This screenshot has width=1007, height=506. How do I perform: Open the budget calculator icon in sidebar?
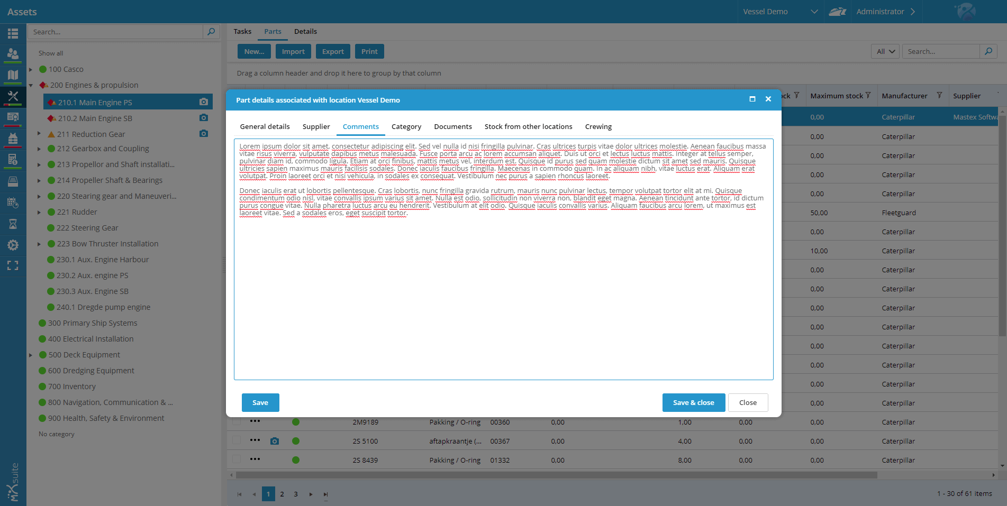tap(13, 160)
